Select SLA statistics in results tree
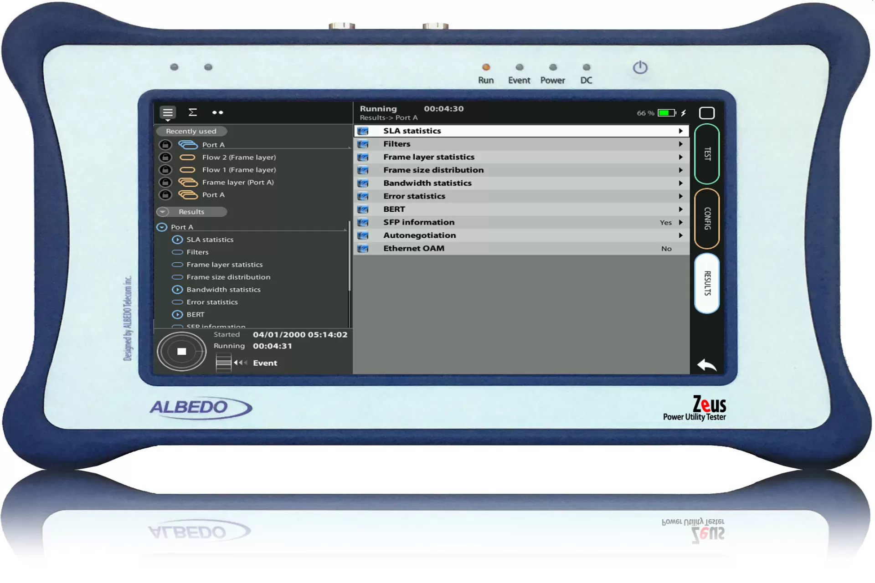 (210, 240)
